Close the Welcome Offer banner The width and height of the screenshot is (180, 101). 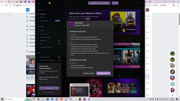[x=138, y=12]
